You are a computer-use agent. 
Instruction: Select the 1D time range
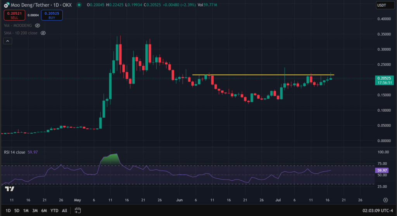[7, 211]
